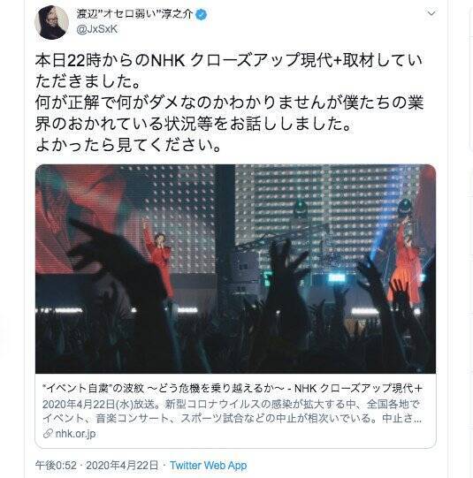Open the concert photo link preview

coord(235,269)
